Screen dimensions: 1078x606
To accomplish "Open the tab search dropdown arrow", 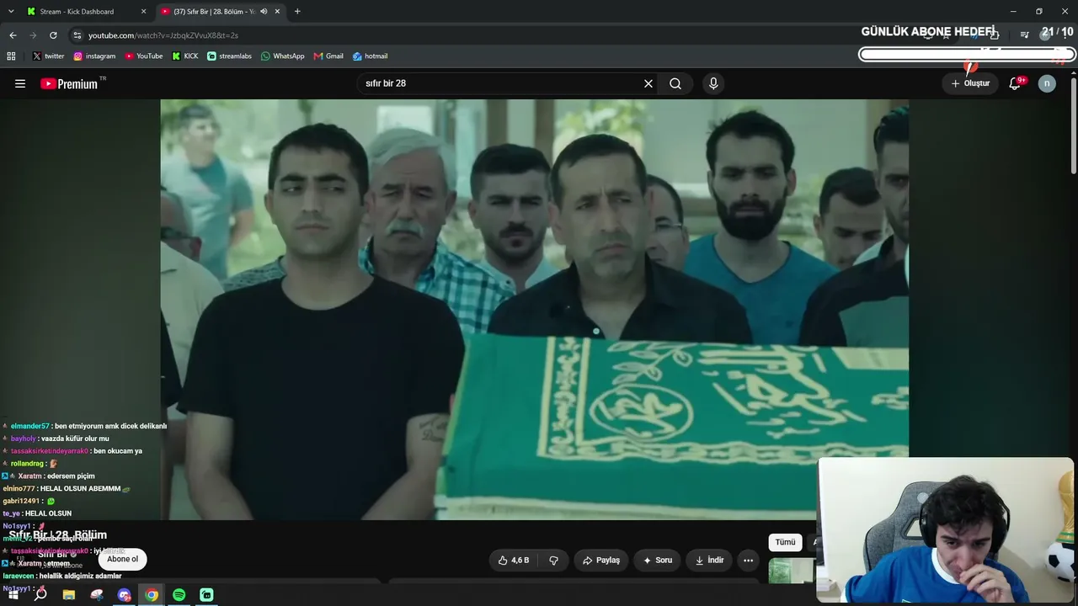I will click(x=11, y=12).
